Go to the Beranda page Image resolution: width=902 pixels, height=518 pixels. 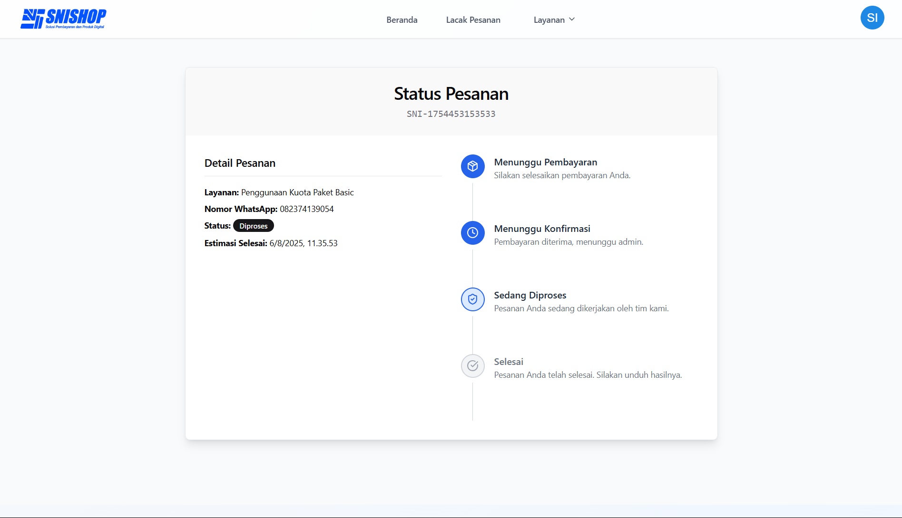(402, 20)
